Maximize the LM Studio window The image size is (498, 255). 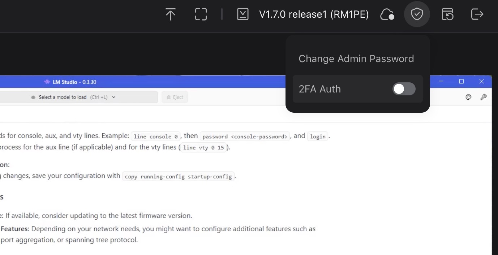click(x=461, y=82)
